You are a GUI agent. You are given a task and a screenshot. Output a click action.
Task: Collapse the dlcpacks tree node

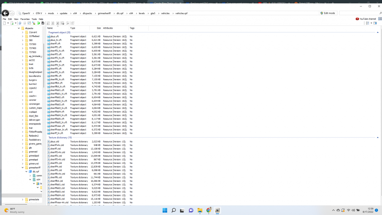[x=19, y=28]
